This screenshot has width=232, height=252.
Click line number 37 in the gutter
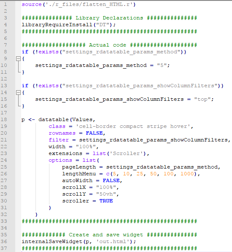4,248
